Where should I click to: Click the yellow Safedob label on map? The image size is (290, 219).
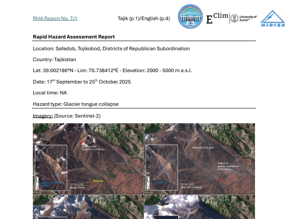coord(98,181)
